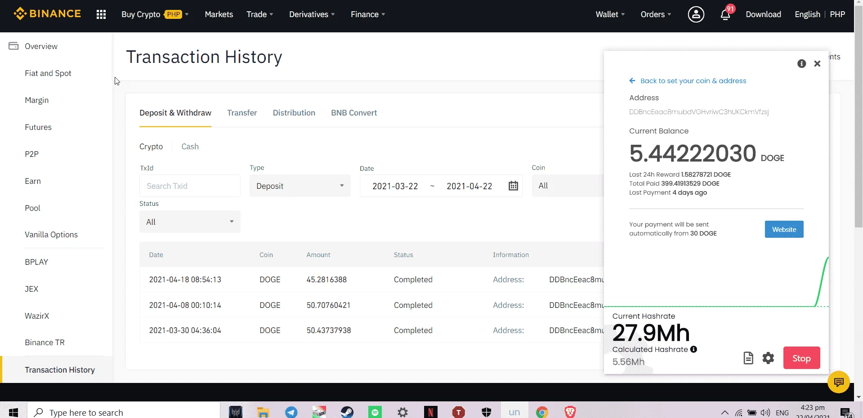Image resolution: width=863 pixels, height=418 pixels.
Task: Open the Status dropdown showing All
Action: coord(190,222)
